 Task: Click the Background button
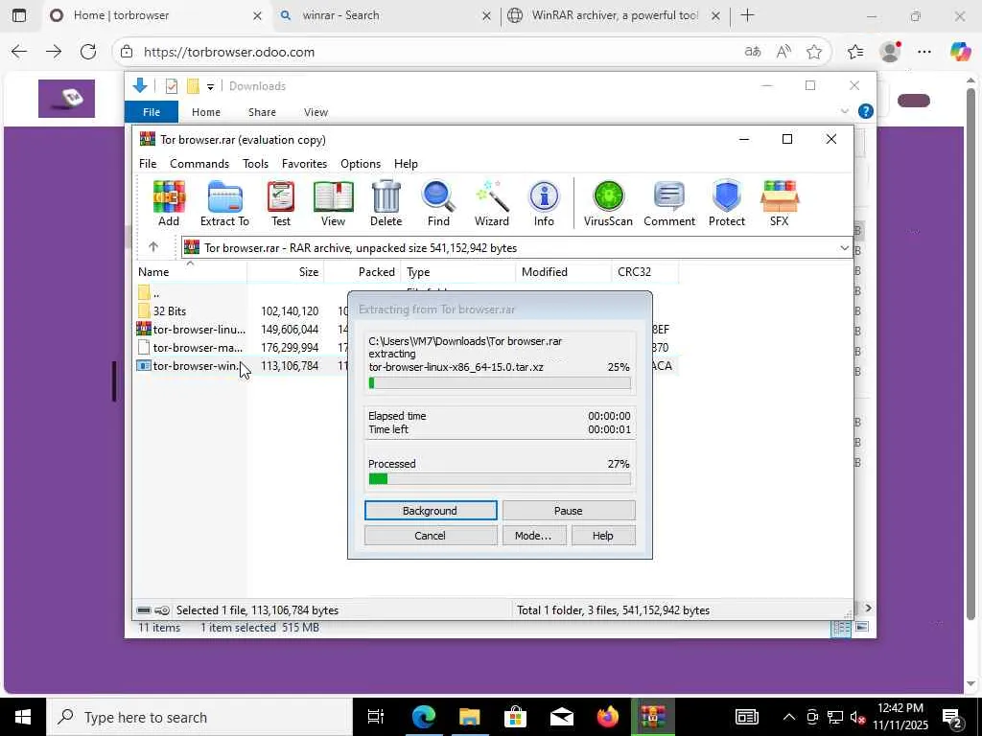click(431, 511)
